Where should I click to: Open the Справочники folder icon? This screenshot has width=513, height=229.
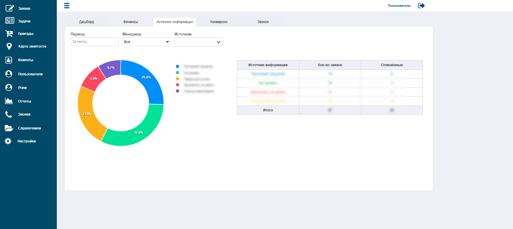[x=9, y=128]
